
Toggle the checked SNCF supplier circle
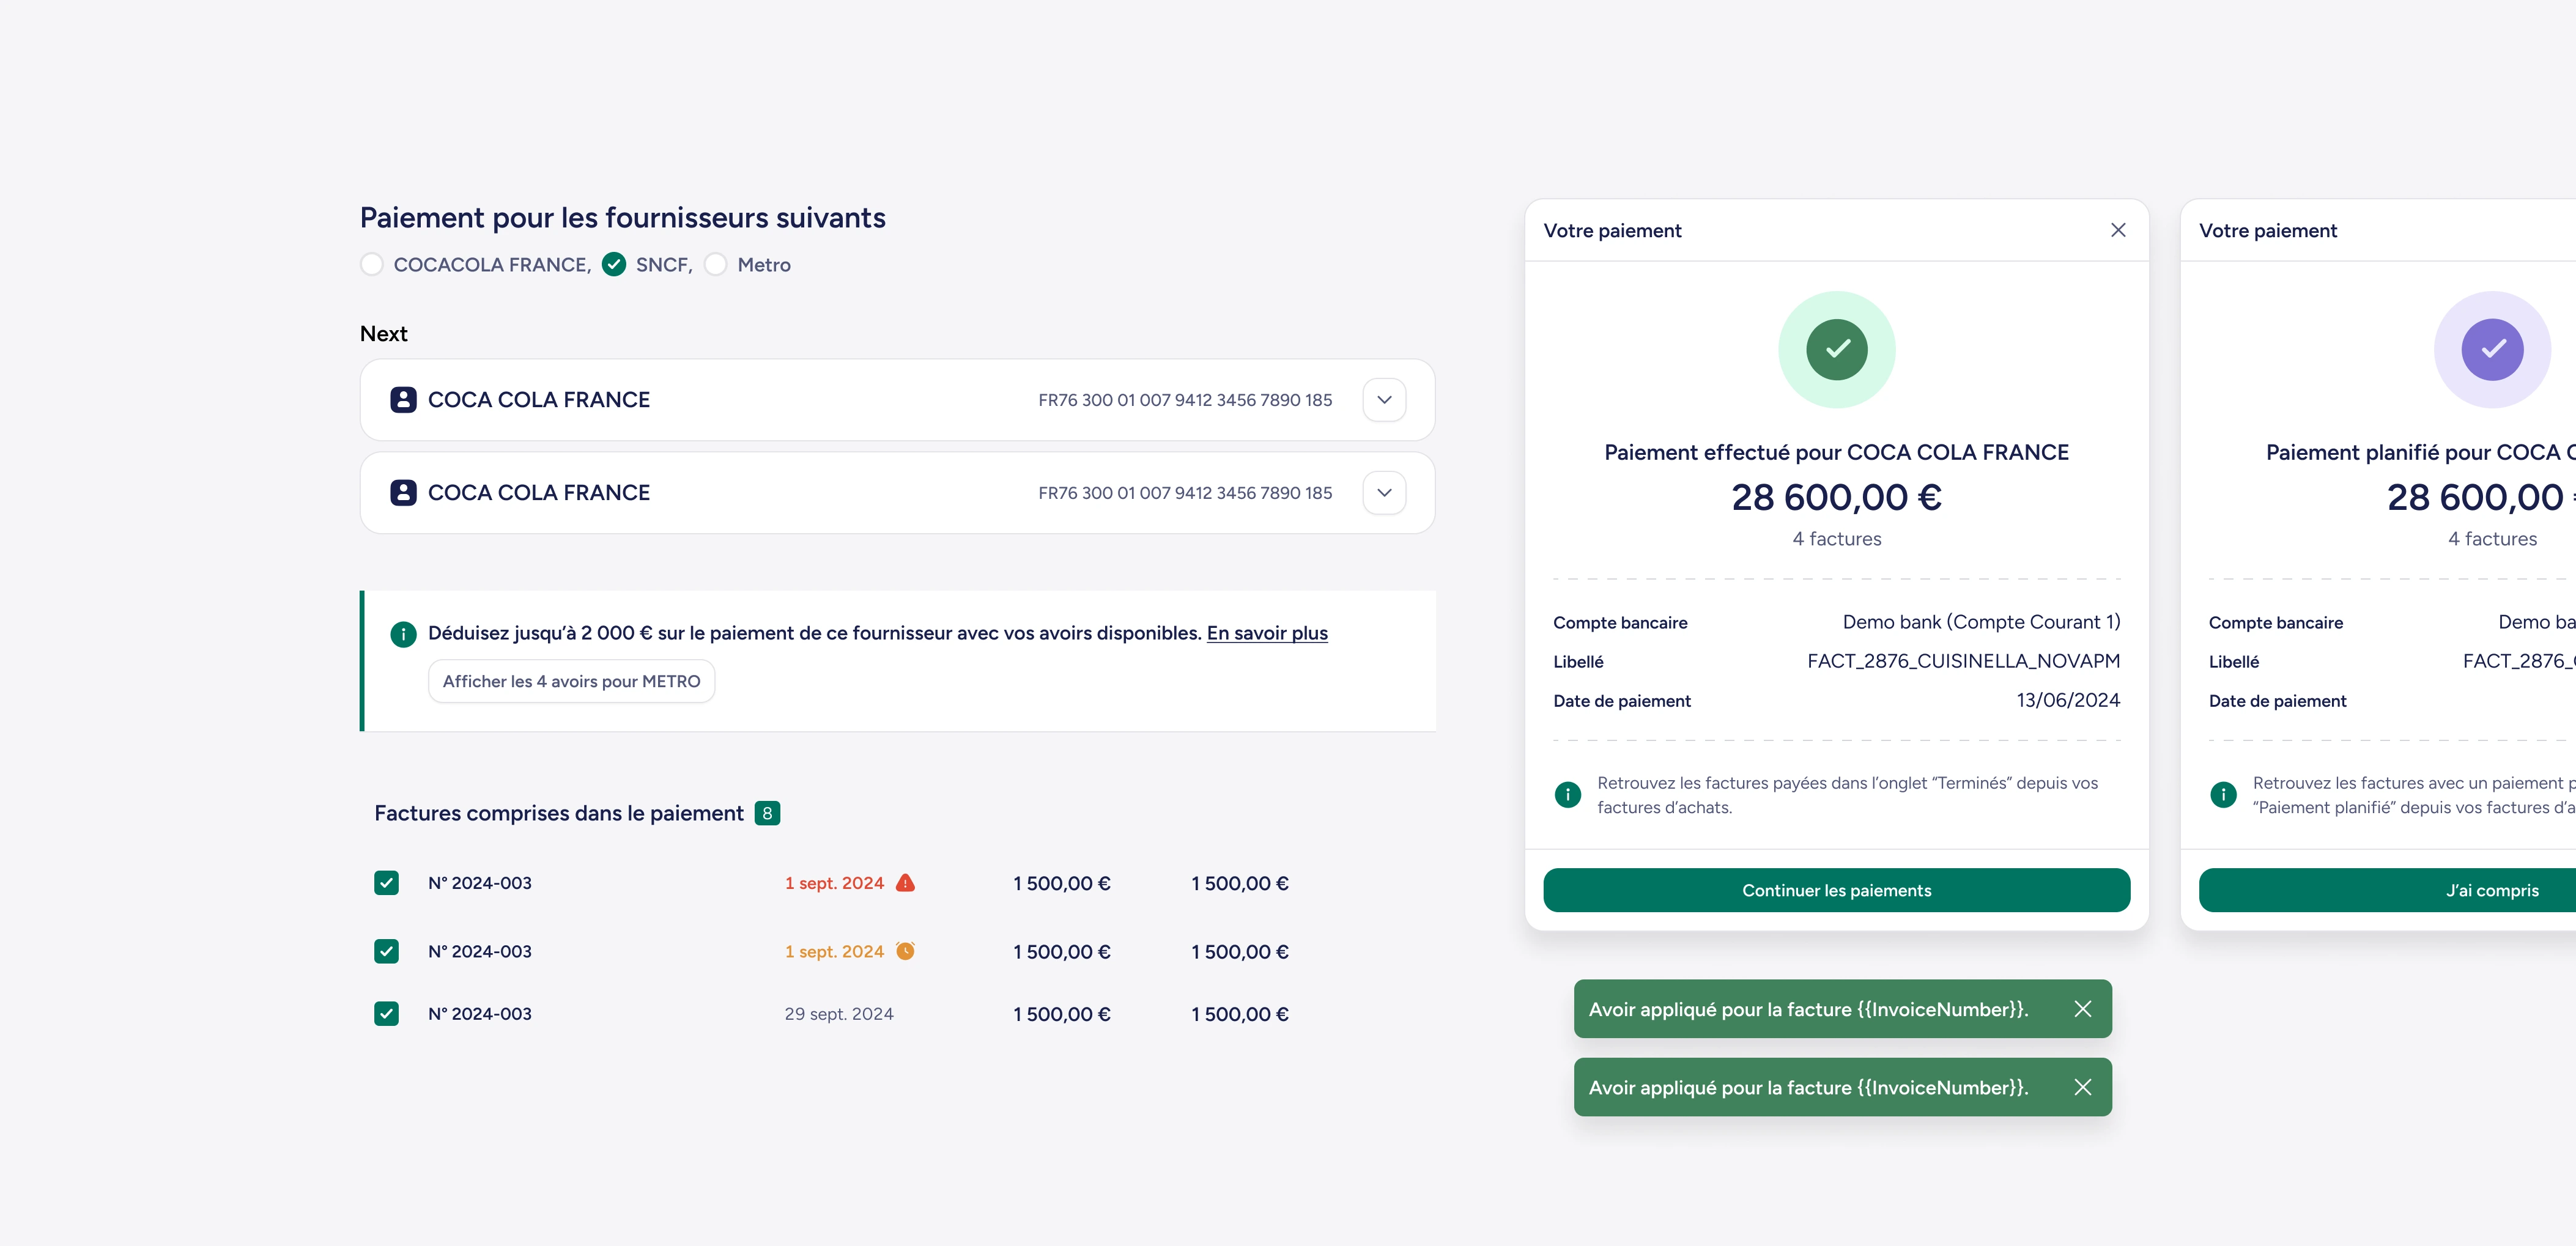tap(614, 264)
